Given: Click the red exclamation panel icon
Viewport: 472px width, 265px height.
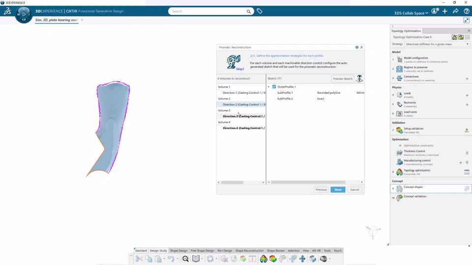Looking at the screenshot, I should (x=253, y=259).
